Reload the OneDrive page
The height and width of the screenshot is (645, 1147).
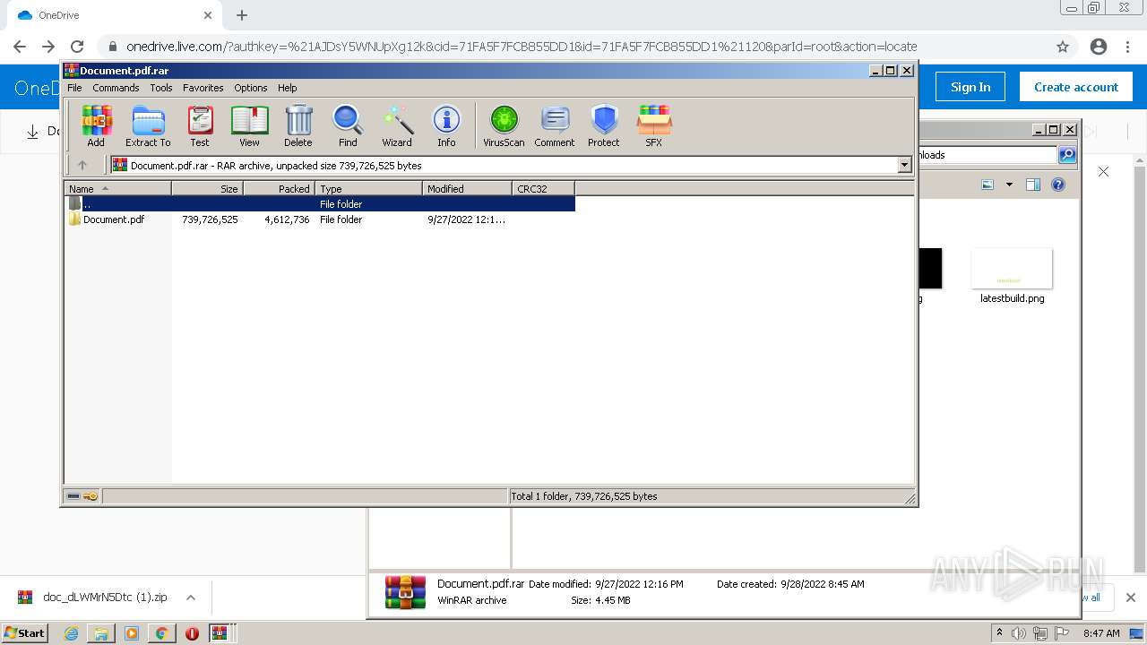(77, 47)
